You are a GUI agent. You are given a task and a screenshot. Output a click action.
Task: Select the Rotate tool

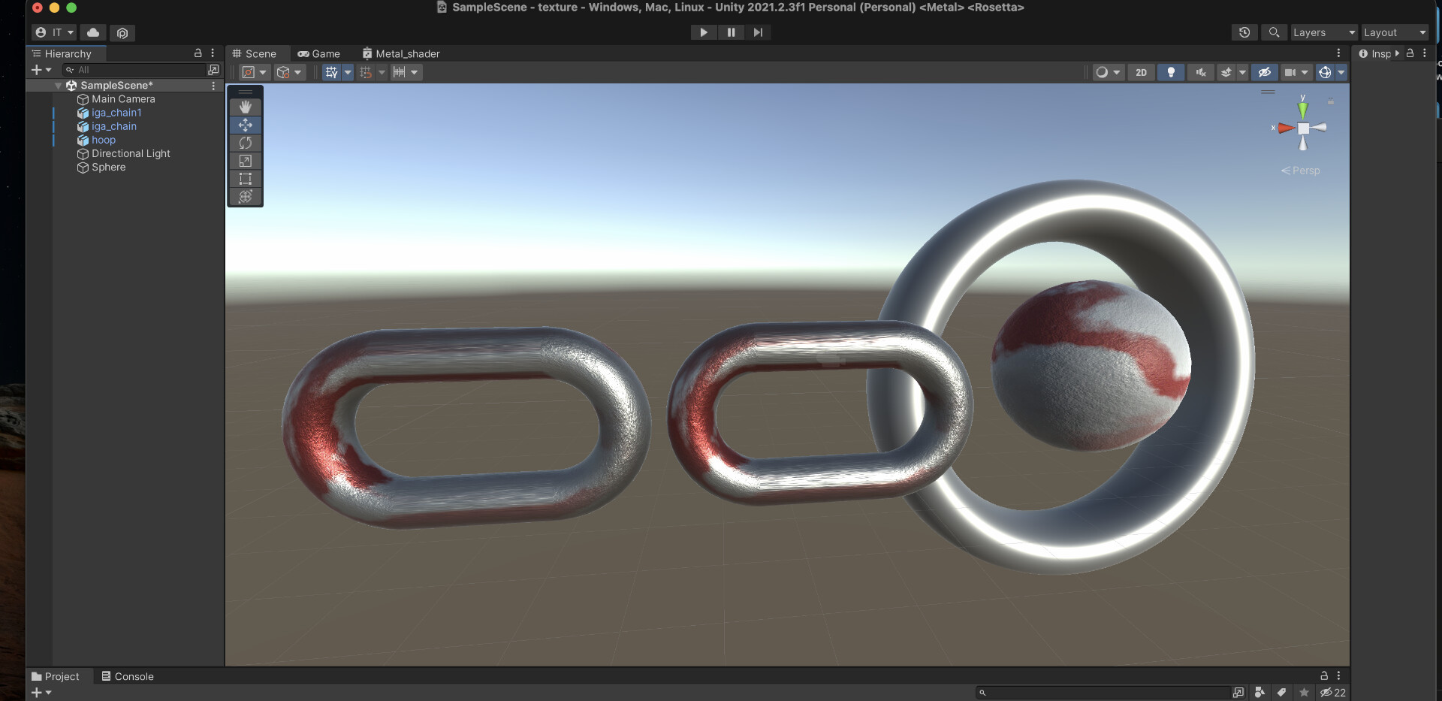(245, 143)
